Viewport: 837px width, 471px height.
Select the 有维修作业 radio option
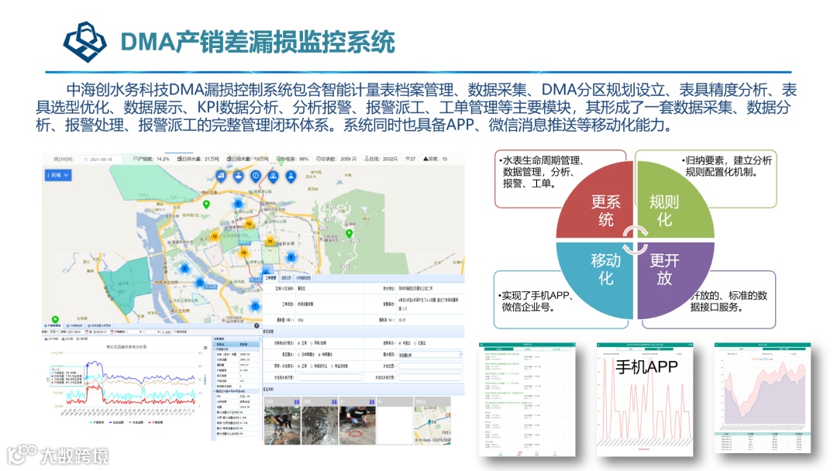[x=312, y=366]
